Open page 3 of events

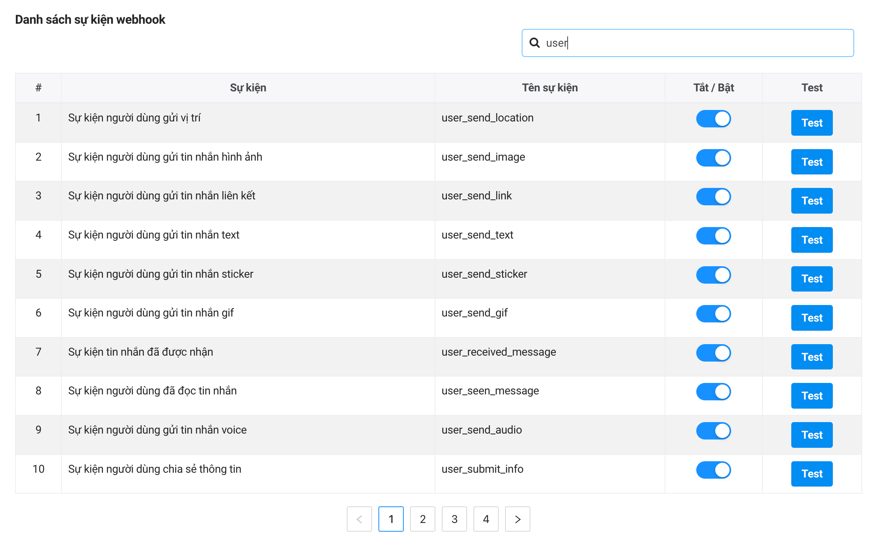(454, 519)
